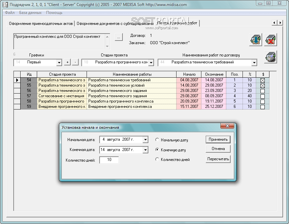Toggle the $ checkbox in row 54
Screen dimensions: 289x224
coord(263,80)
